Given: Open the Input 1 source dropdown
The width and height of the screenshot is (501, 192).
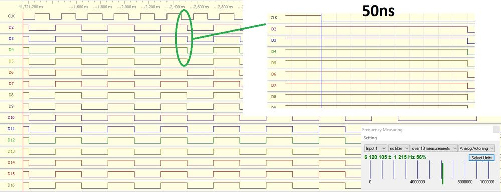Looking at the screenshot, I should point(376,148).
